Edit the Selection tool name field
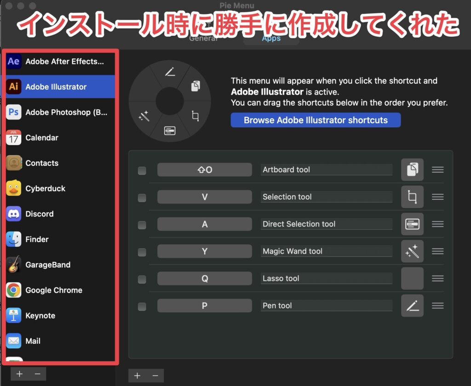Image resolution: width=471 pixels, height=386 pixels. [x=327, y=197]
